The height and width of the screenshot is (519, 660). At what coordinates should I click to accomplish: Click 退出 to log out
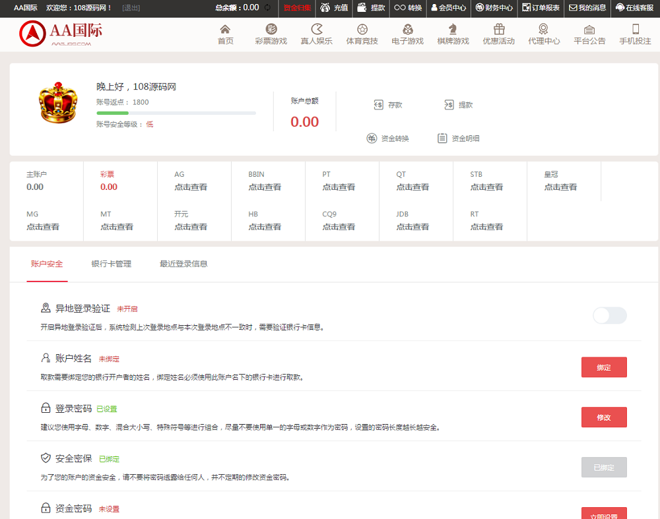131,9
